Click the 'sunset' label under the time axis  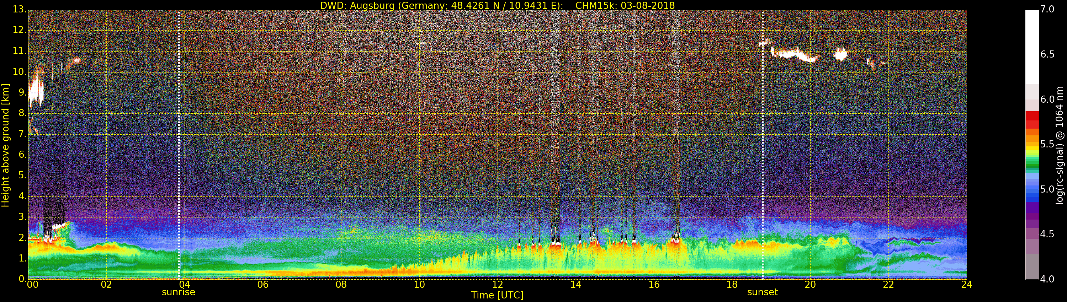pos(762,292)
